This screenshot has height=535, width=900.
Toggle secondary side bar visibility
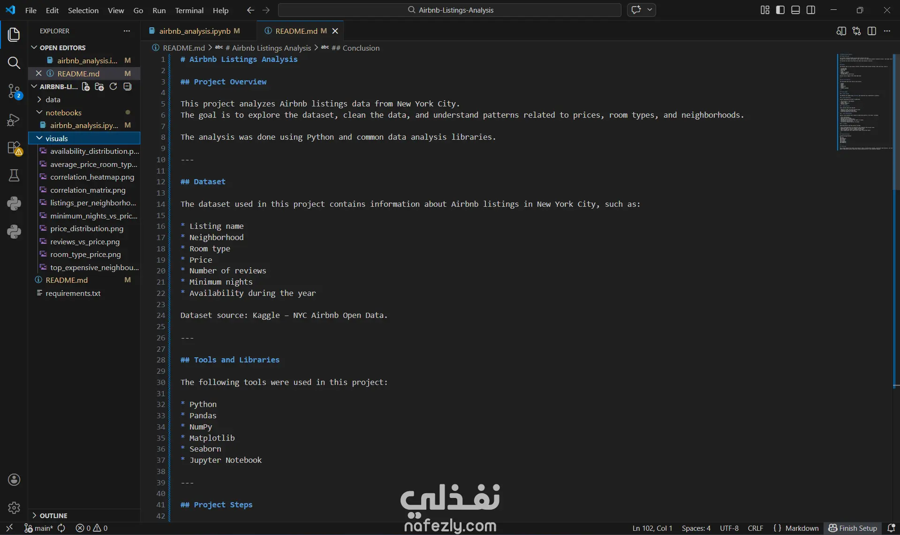[x=811, y=10]
